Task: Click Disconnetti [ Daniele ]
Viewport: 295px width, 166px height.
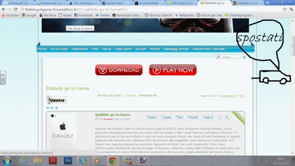Action: [209, 49]
